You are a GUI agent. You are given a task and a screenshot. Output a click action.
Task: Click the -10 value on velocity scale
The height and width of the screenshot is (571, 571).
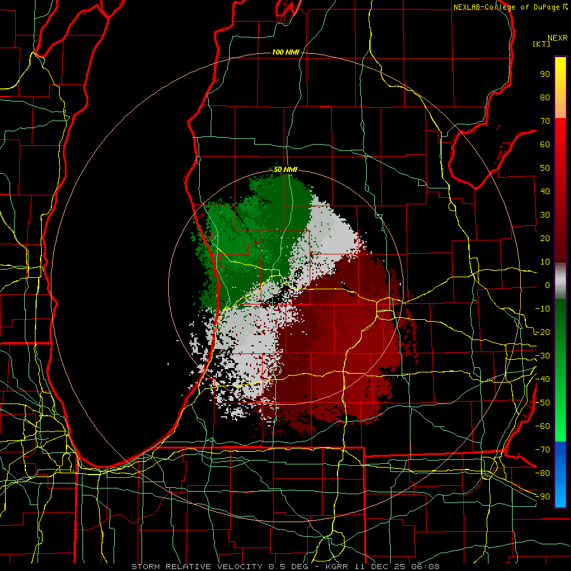[x=542, y=309]
